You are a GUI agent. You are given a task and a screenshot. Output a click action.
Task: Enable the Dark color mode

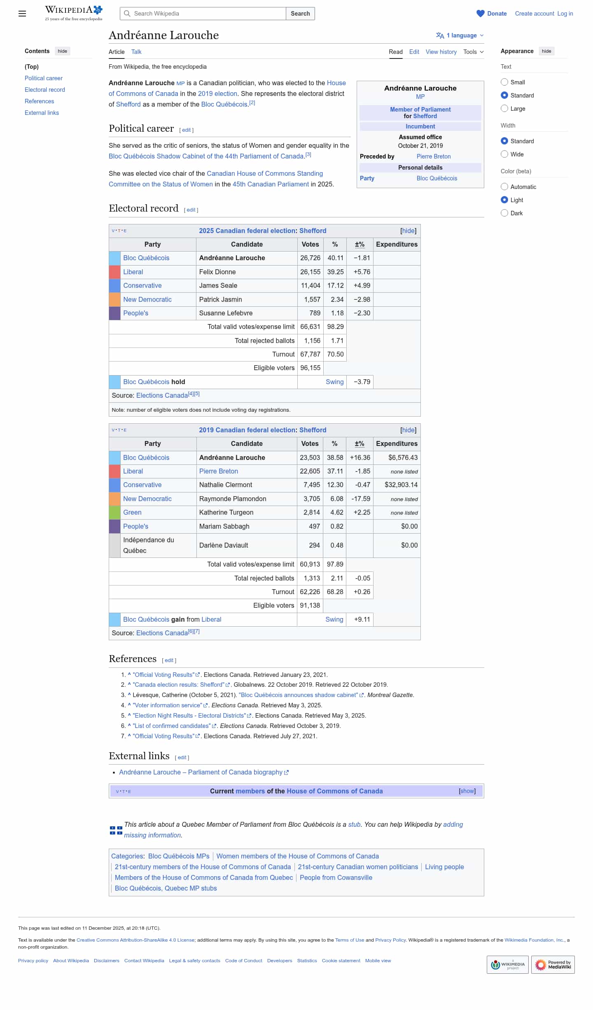[504, 213]
